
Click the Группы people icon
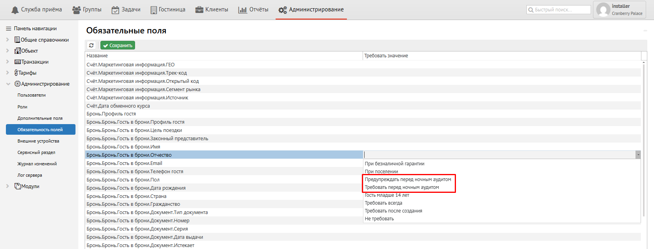point(76,10)
